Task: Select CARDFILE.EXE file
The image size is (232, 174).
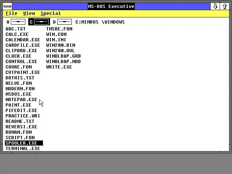Action: (x=23, y=45)
